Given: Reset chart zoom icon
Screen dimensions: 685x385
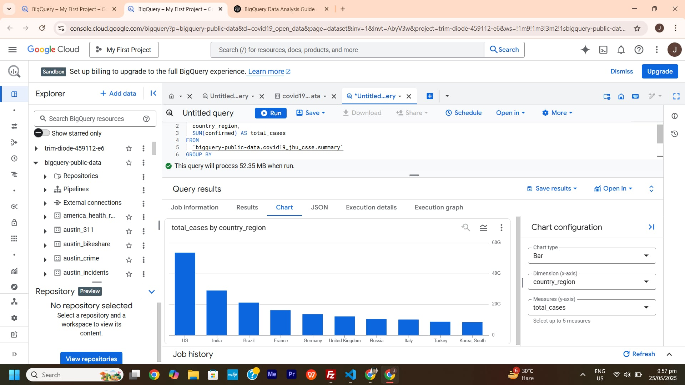Looking at the screenshot, I should point(465,227).
